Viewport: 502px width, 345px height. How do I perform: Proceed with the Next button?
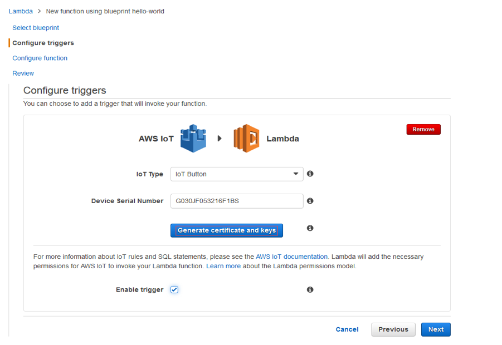pos(436,329)
